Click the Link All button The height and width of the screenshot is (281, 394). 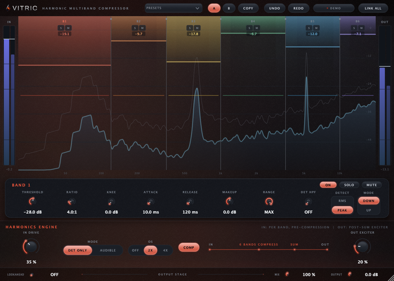(373, 8)
